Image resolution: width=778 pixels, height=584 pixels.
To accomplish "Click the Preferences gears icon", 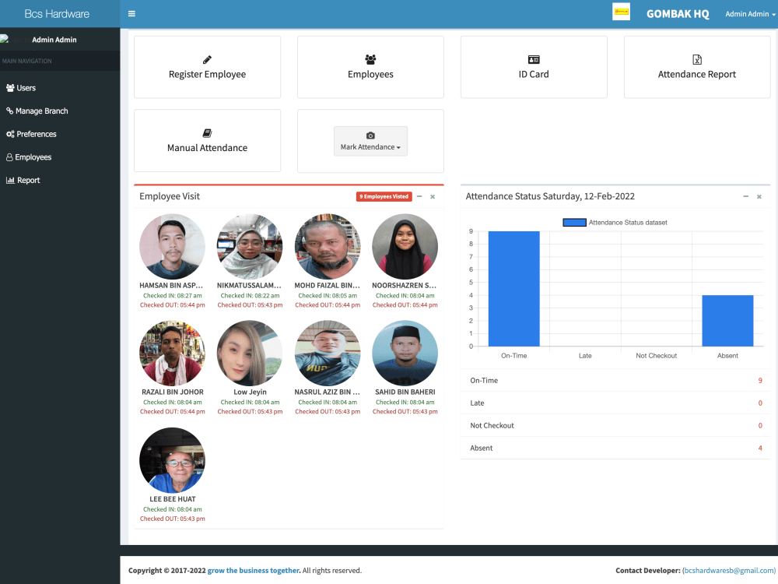I will pyautogui.click(x=10, y=134).
